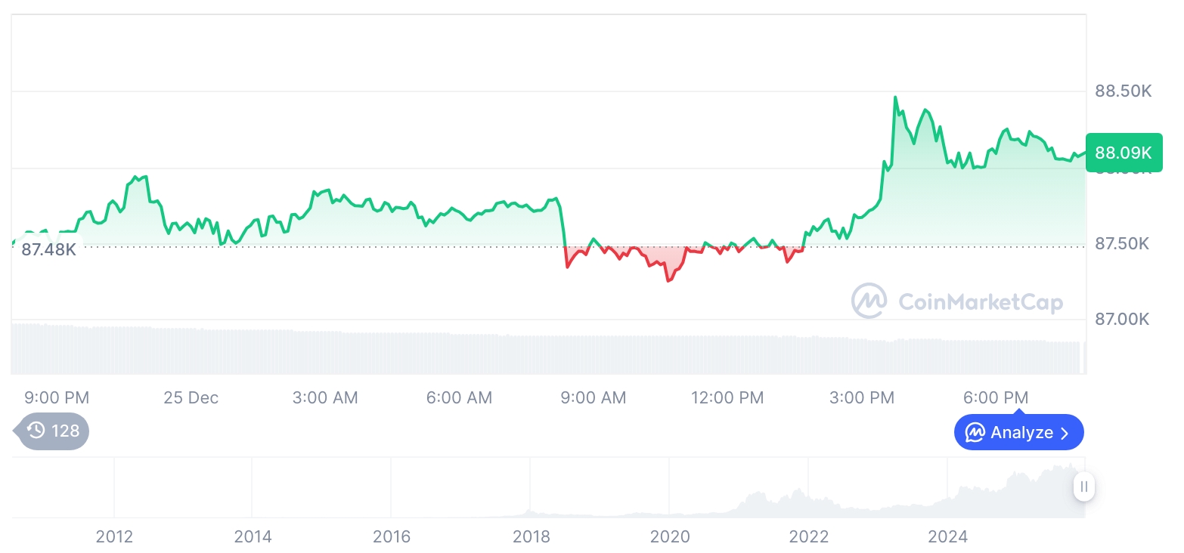1184x553 pixels.
Task: Click the 88.50K y-axis price label
Action: pos(1123,91)
